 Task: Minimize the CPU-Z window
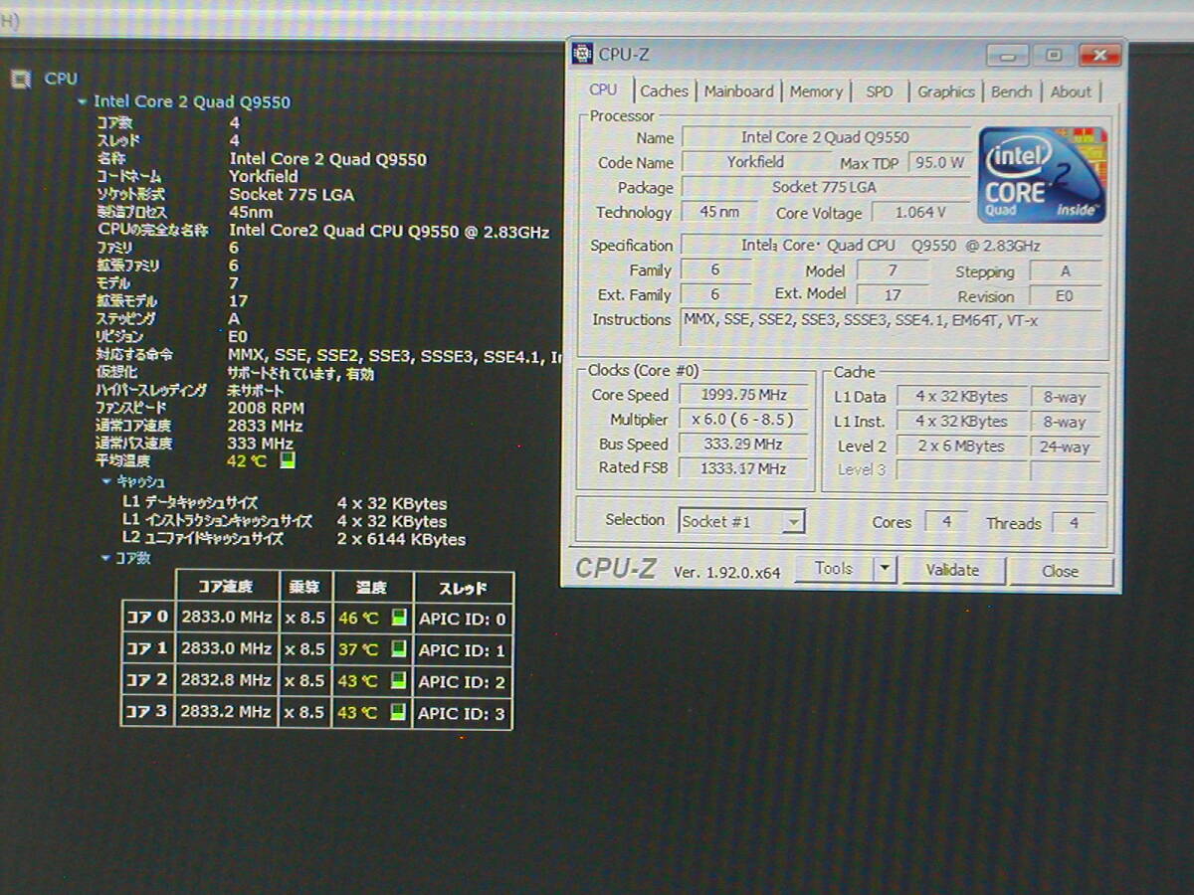point(1009,55)
